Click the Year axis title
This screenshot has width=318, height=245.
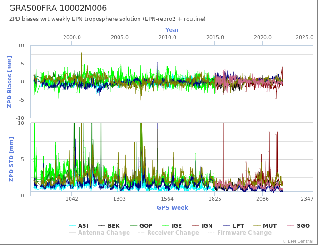[172, 30]
